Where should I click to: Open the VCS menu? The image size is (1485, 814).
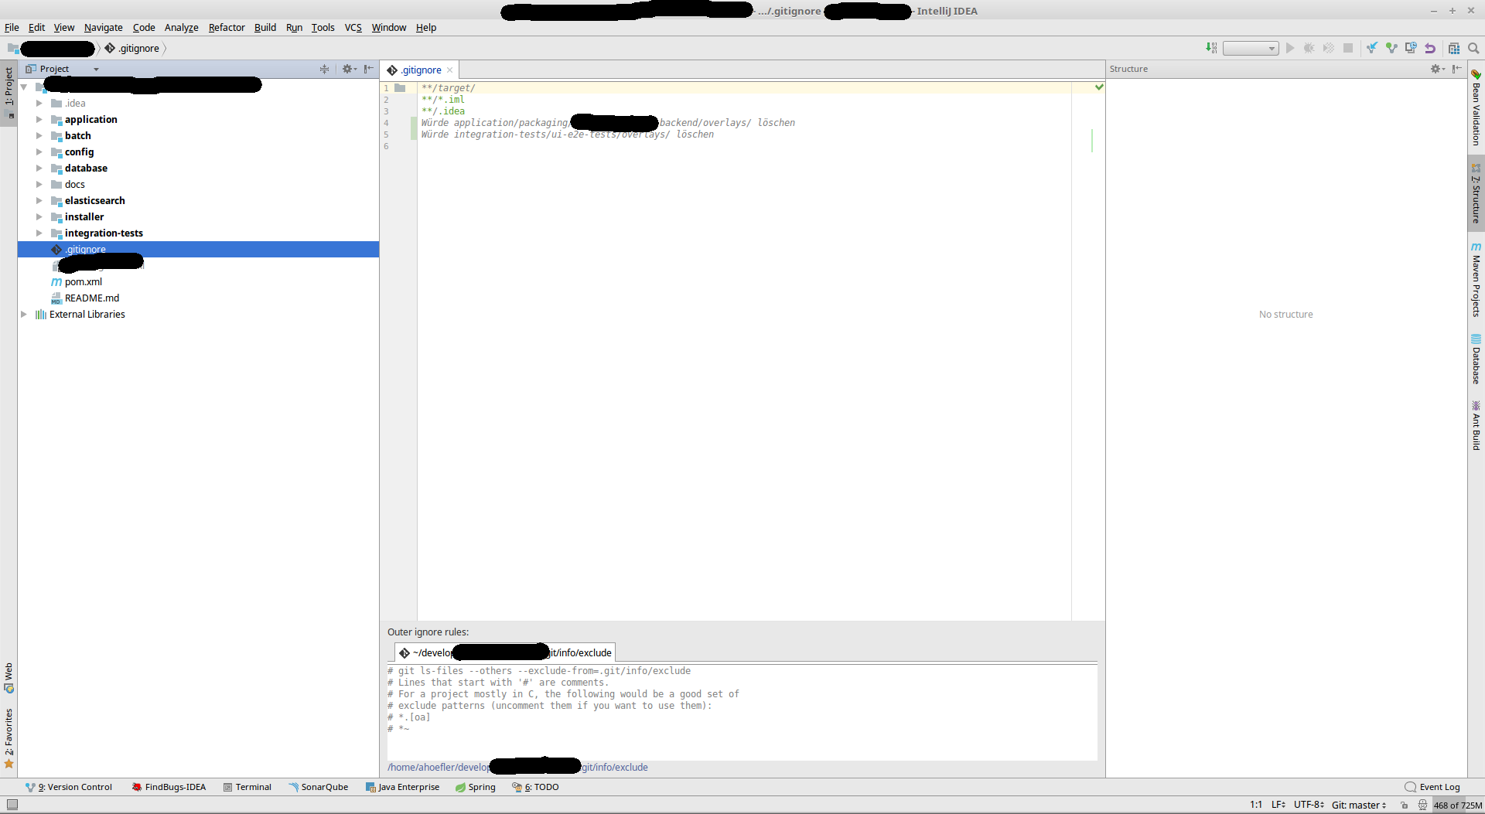pos(353,27)
